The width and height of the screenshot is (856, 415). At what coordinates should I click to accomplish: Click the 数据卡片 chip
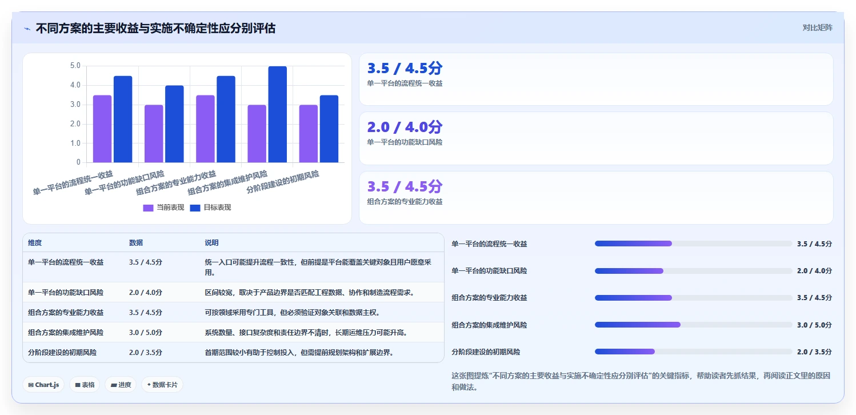coord(162,385)
